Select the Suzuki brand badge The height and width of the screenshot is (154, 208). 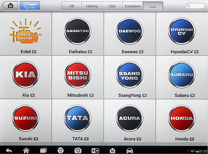click(26, 118)
